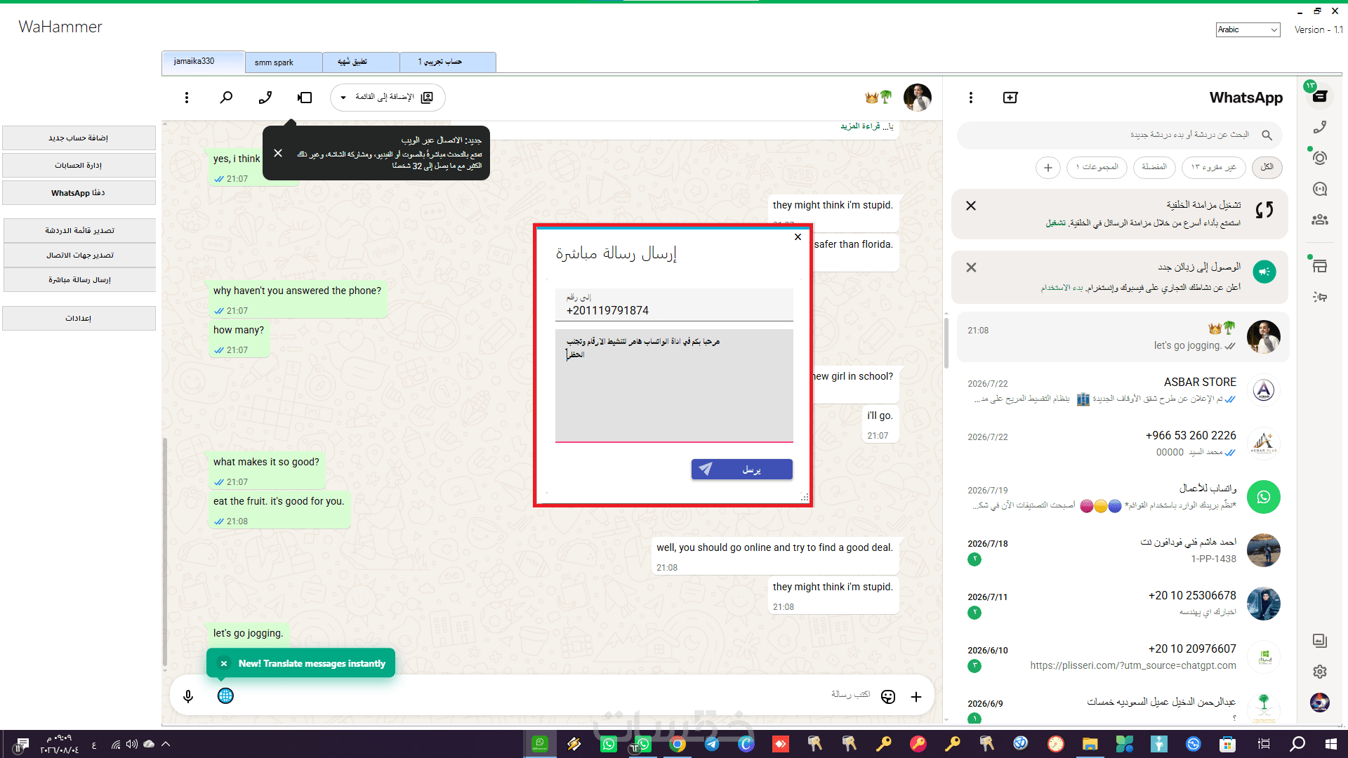Screen dimensions: 1348x758
Task: Open Google Chrome from the taskbar
Action: tap(678, 744)
